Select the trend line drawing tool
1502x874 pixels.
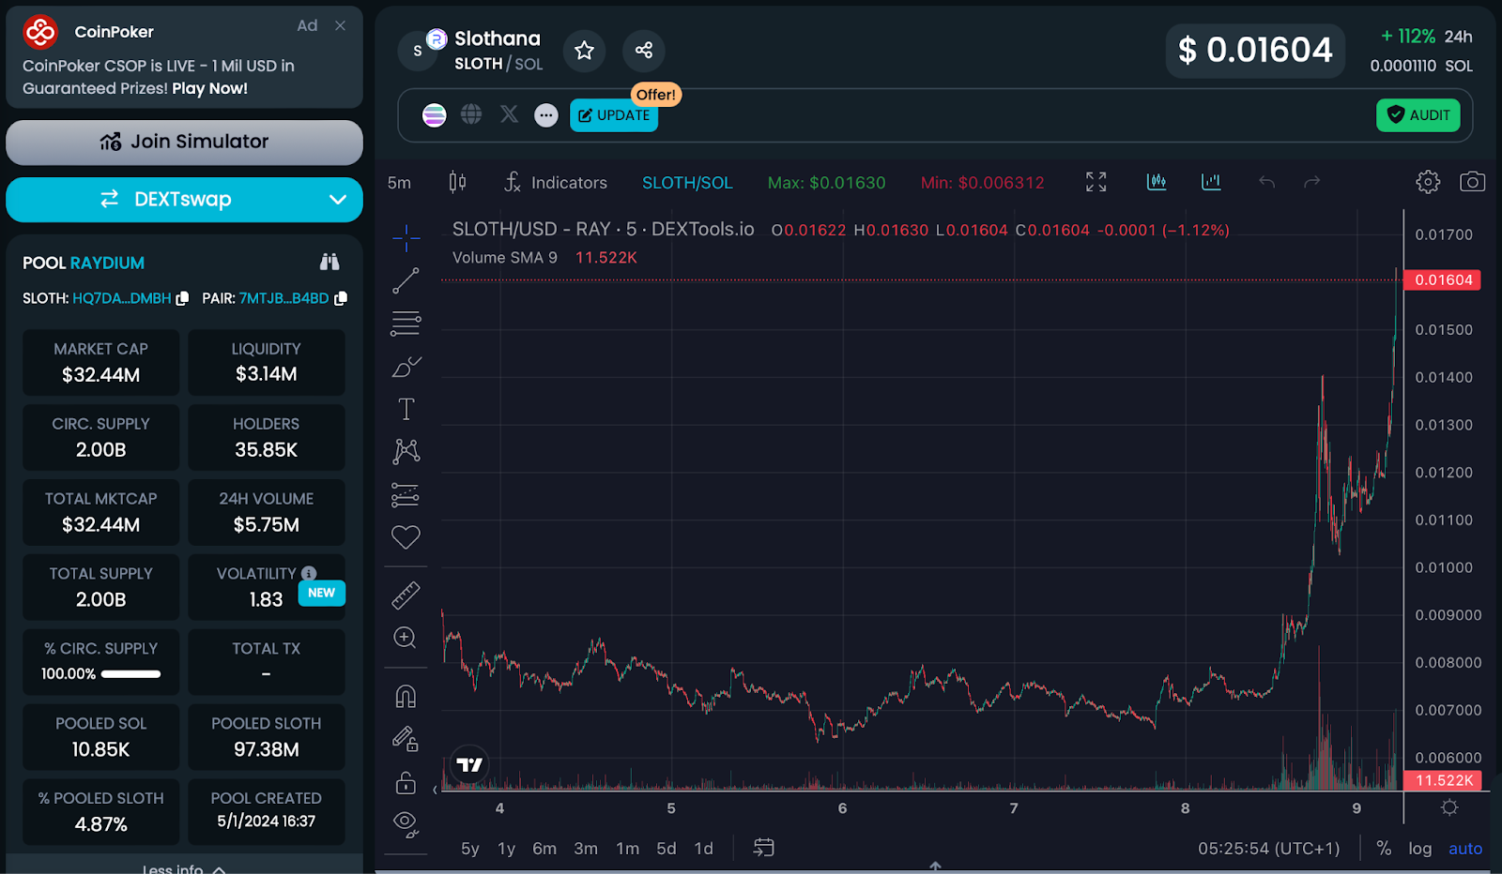406,280
